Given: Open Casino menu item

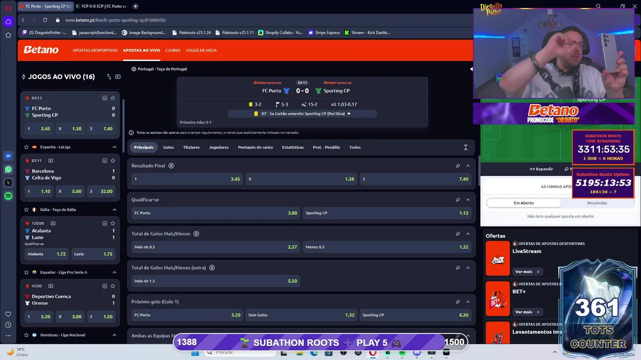Looking at the screenshot, I should click(173, 50).
